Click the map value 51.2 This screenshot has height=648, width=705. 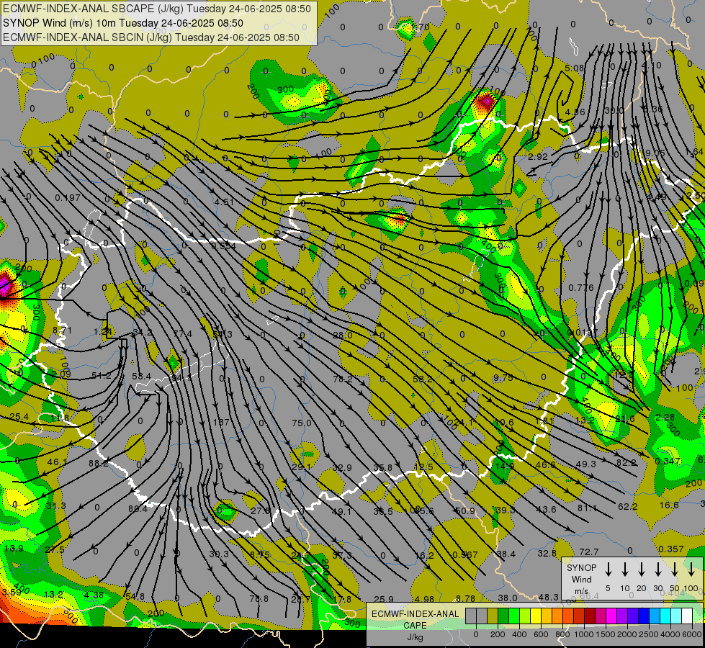coord(101,376)
